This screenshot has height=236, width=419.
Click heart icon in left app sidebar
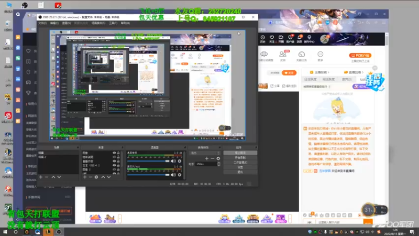coord(28,51)
